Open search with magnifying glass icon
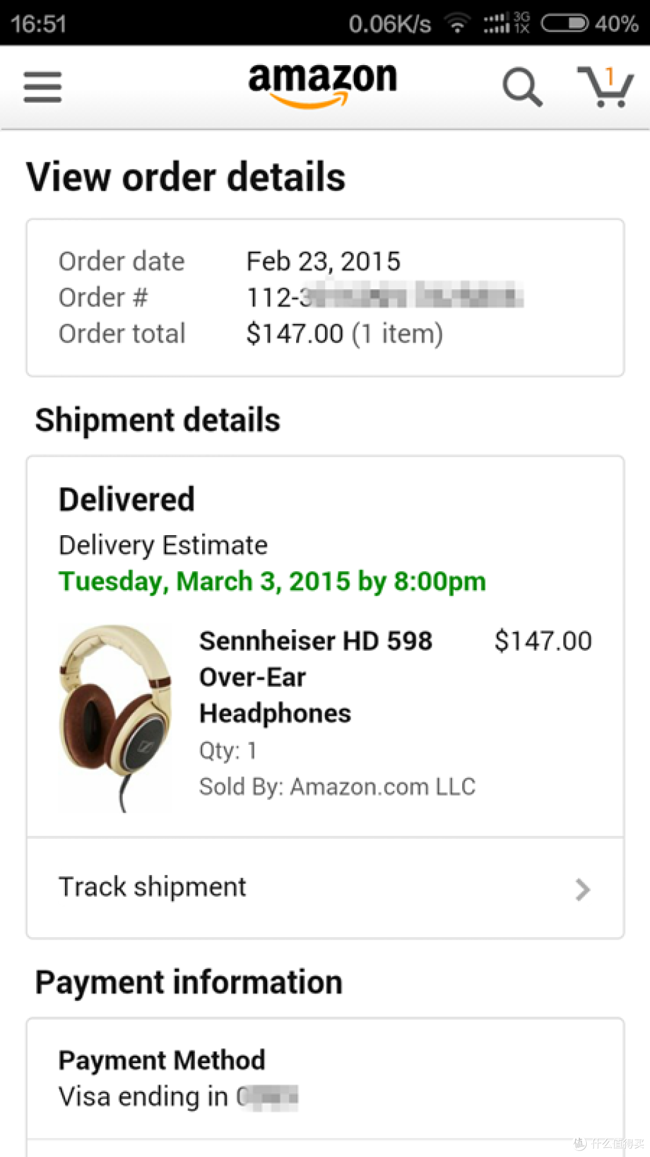The width and height of the screenshot is (650, 1157). coord(522,87)
